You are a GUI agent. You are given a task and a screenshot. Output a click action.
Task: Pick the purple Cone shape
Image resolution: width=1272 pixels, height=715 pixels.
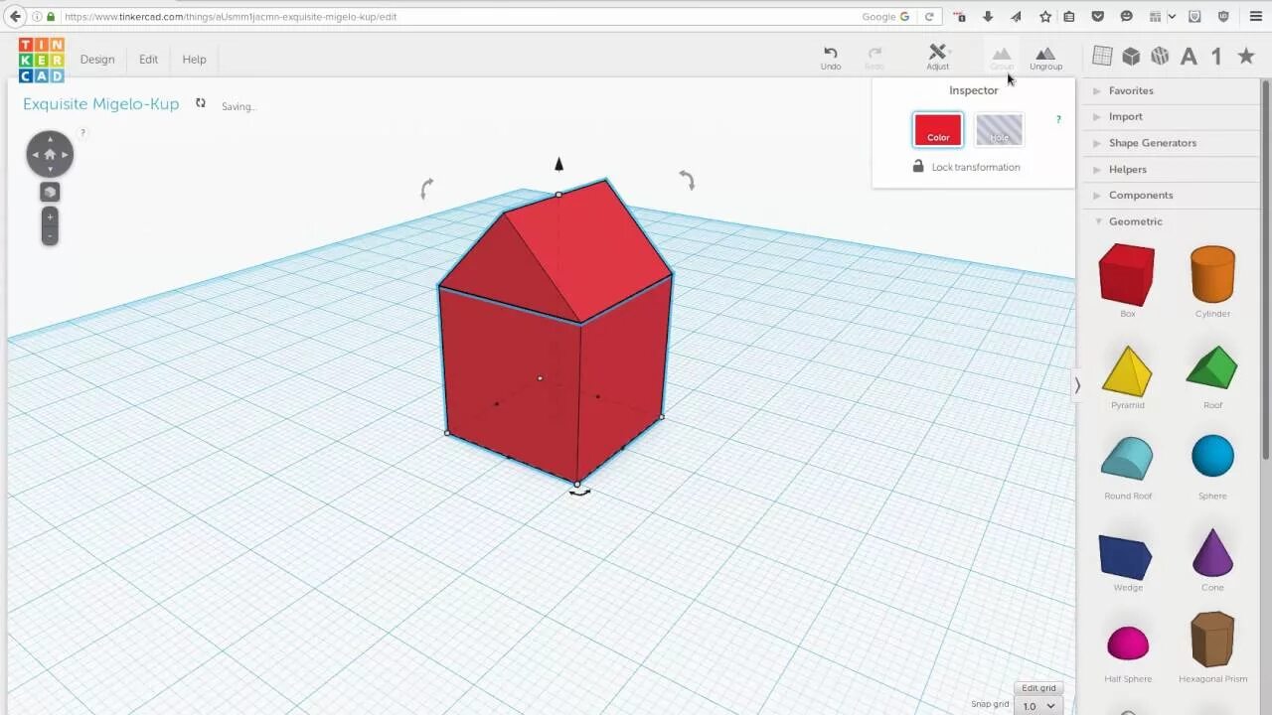pyautogui.click(x=1212, y=552)
